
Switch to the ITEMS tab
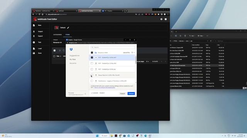click(x=68, y=34)
